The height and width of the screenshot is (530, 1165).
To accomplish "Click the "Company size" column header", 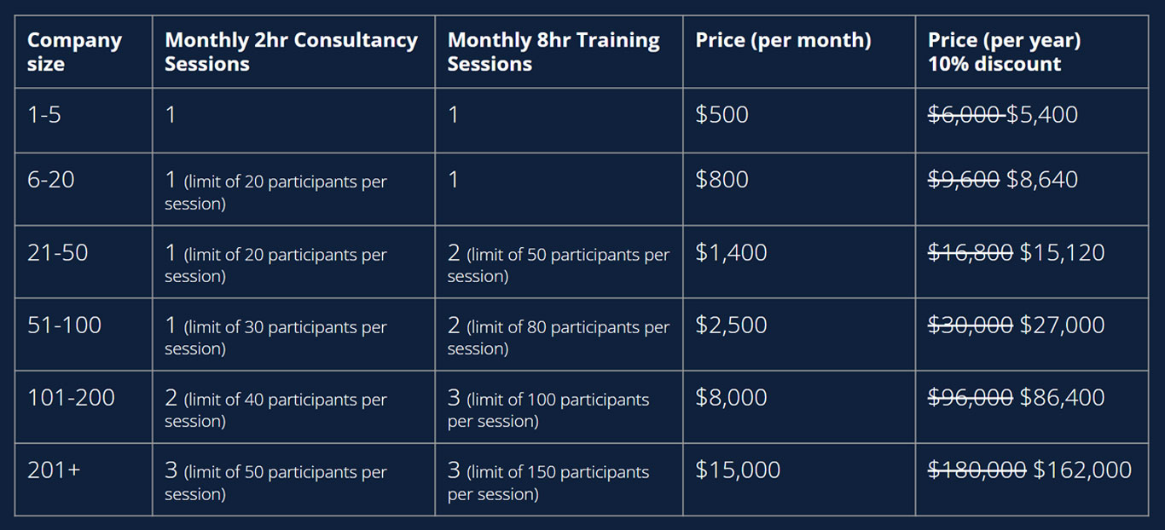I will [74, 52].
